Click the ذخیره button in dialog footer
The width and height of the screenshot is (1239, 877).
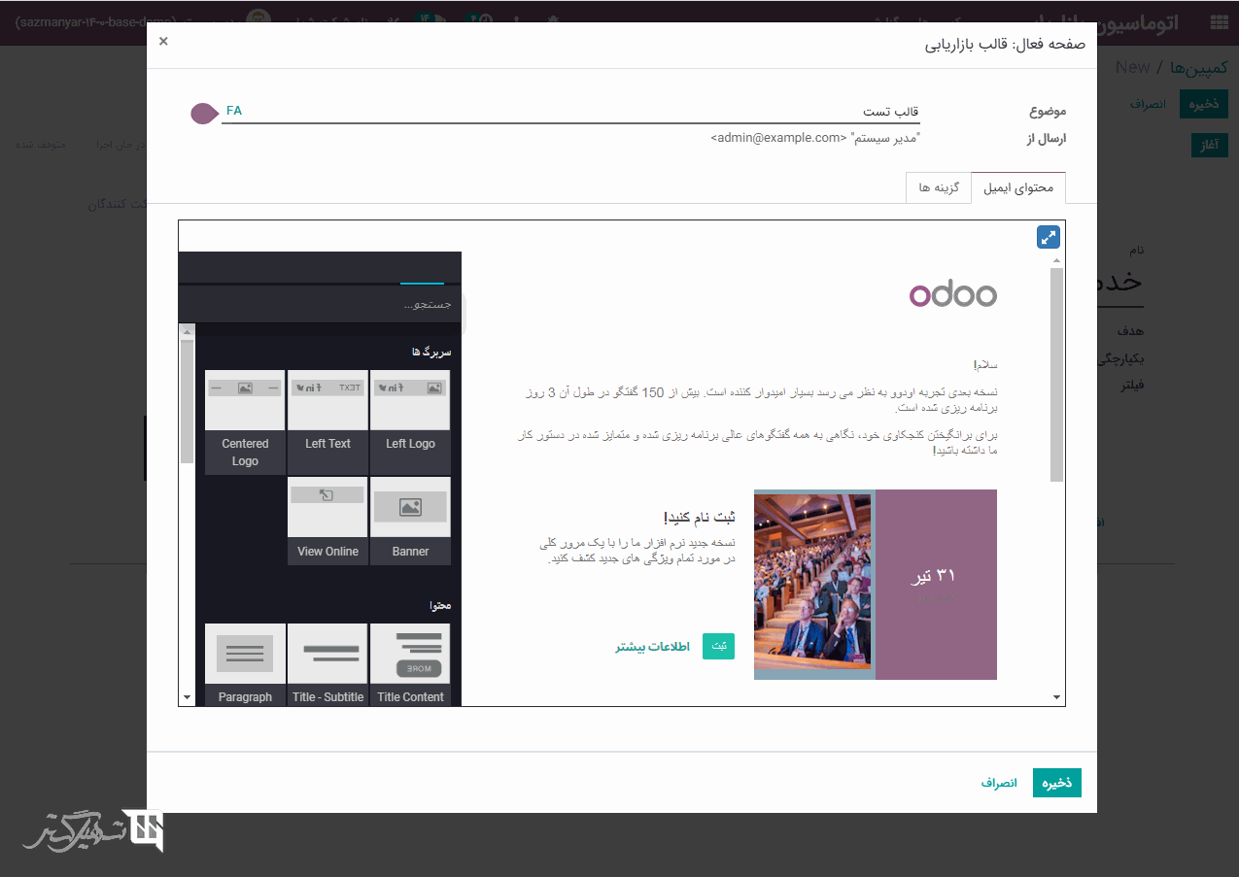[x=1056, y=783]
